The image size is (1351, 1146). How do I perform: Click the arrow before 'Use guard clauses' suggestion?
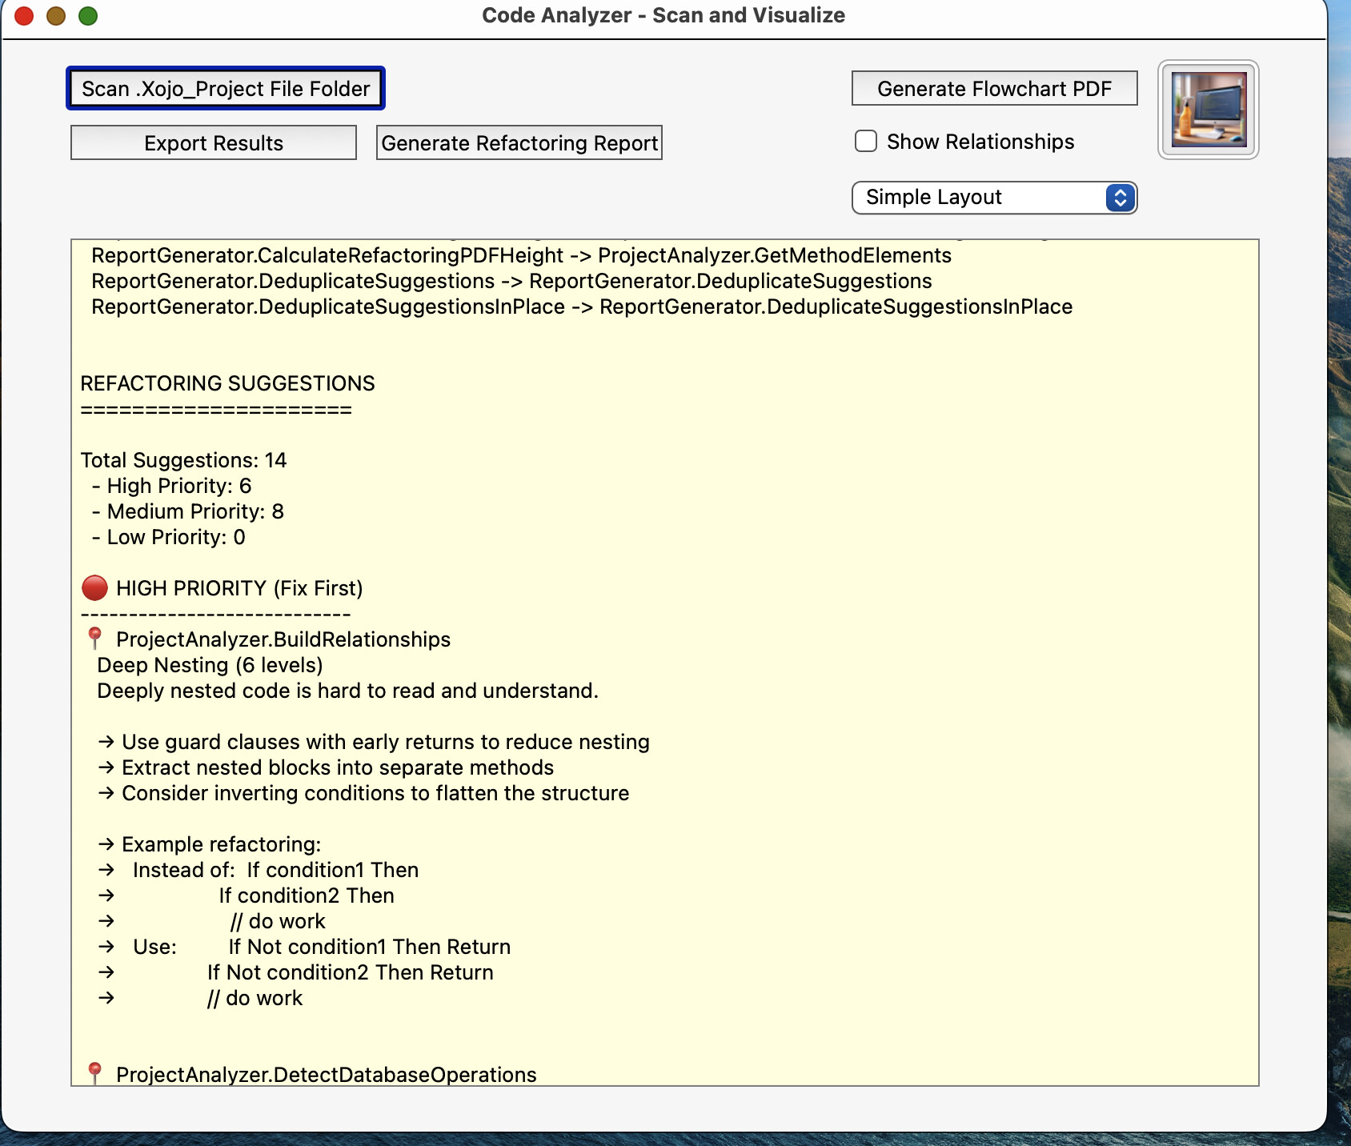106,742
